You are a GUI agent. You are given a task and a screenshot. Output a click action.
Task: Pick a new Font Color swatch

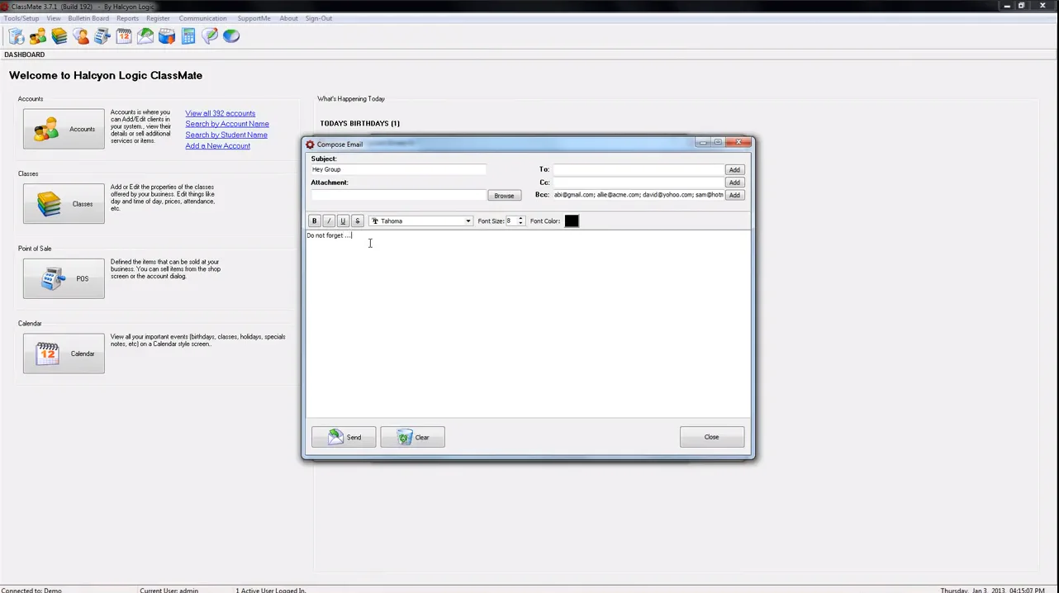[571, 221]
